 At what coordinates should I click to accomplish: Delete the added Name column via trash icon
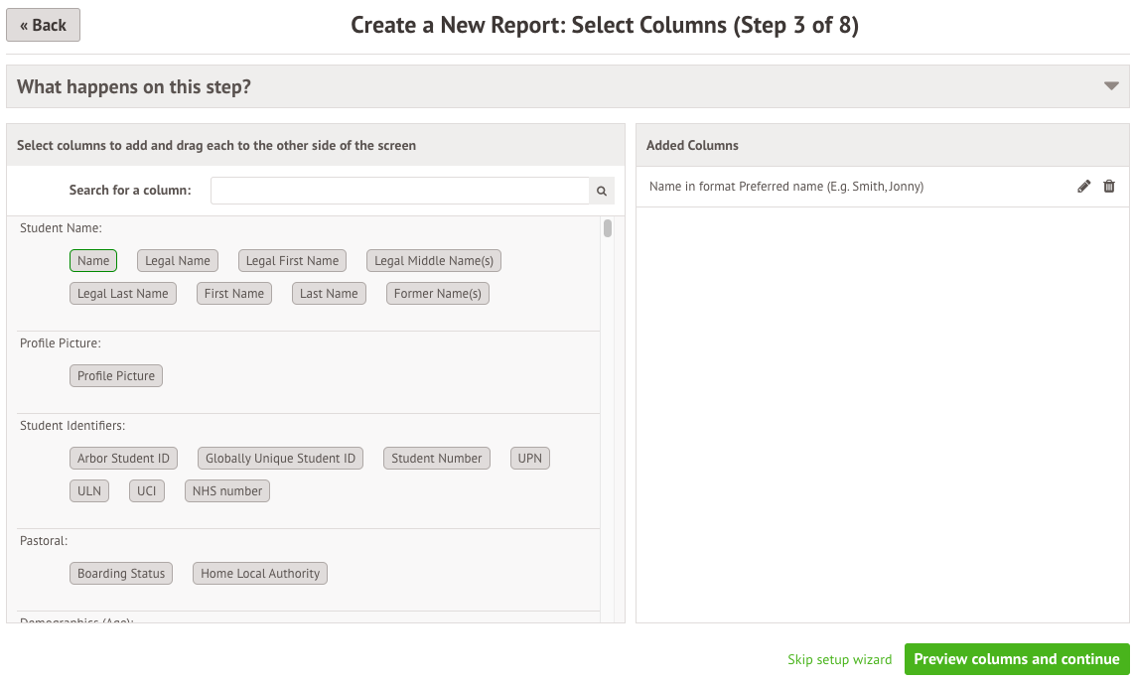click(1109, 187)
